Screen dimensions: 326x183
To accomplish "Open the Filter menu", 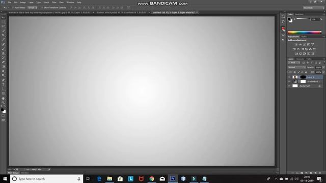I will click(x=54, y=2).
